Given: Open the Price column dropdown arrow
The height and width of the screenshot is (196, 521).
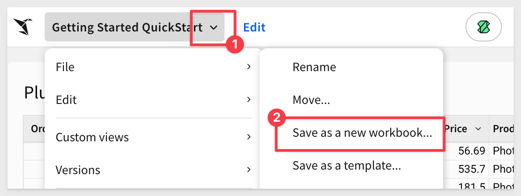Looking at the screenshot, I should (479, 129).
